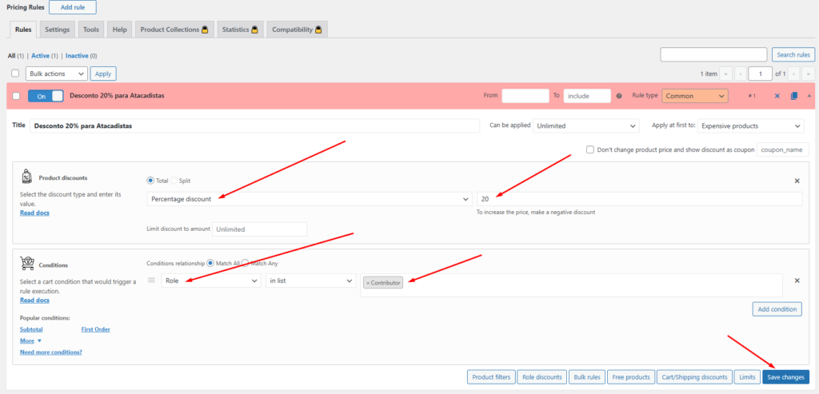Duplicate the rule with the copy icon
Viewport: 819px width, 394px height.
click(x=794, y=96)
